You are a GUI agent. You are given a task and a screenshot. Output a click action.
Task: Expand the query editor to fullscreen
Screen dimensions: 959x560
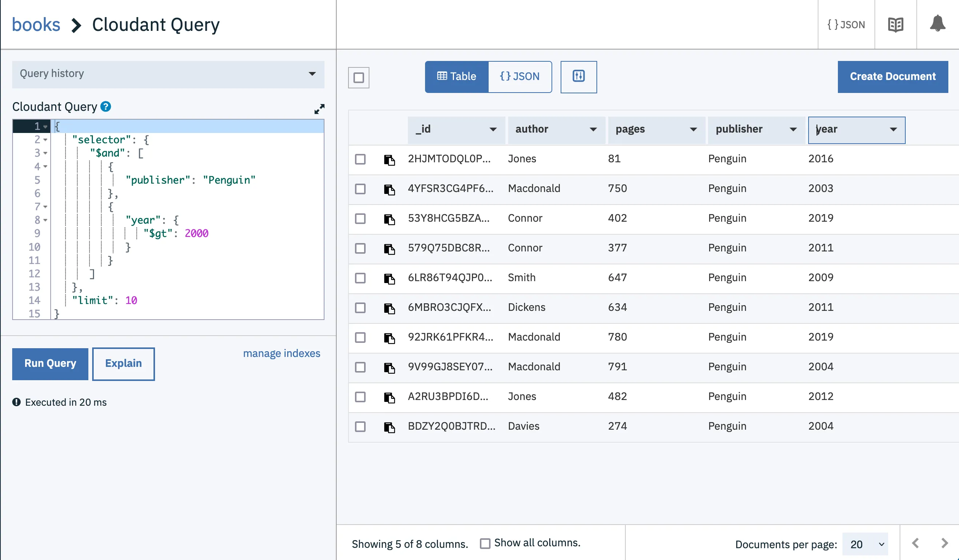point(319,109)
